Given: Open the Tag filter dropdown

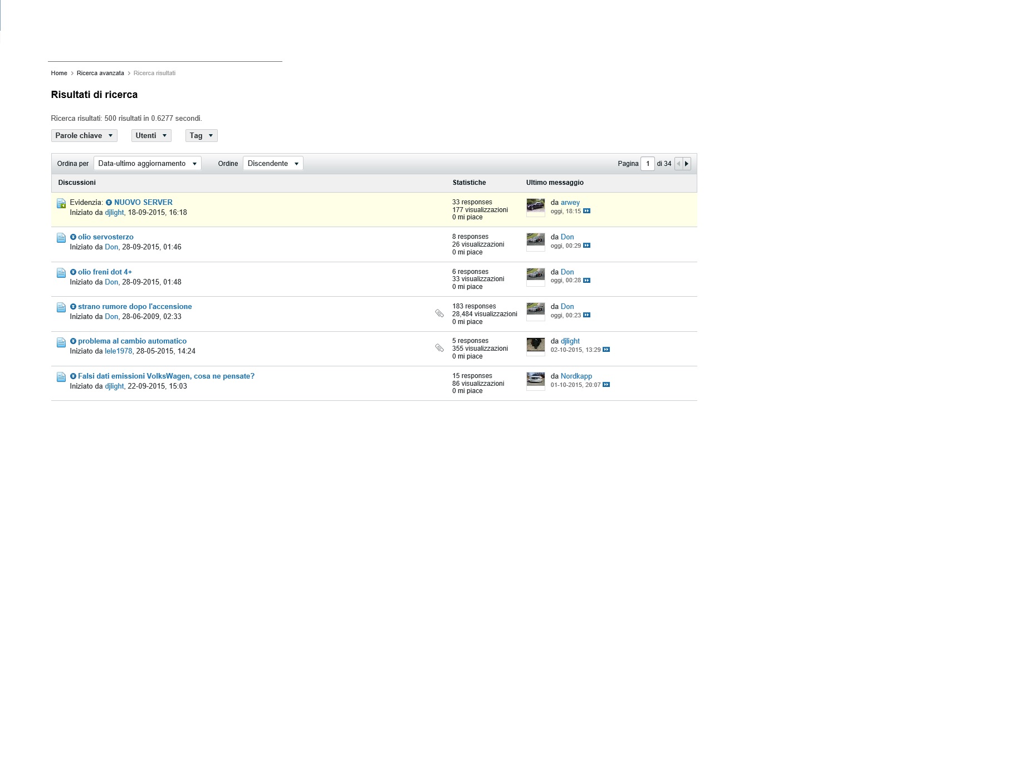Looking at the screenshot, I should click(x=201, y=136).
